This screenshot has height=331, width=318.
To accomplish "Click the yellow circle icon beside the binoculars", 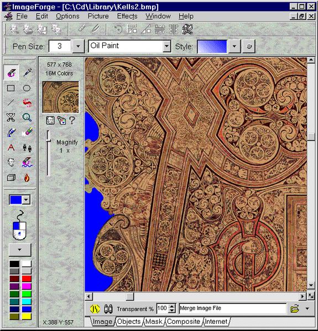I will tap(95, 309).
